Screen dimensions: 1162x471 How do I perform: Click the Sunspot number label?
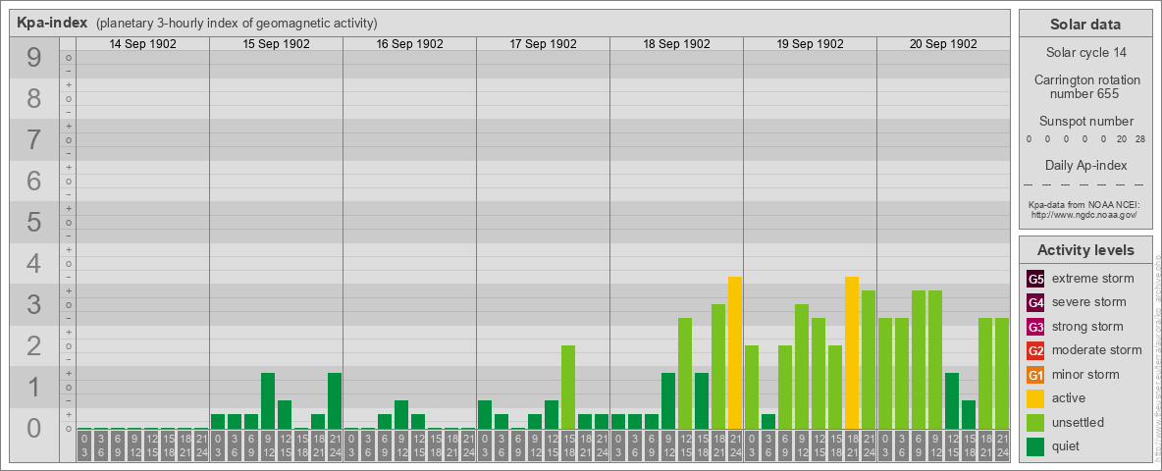(x=1085, y=121)
